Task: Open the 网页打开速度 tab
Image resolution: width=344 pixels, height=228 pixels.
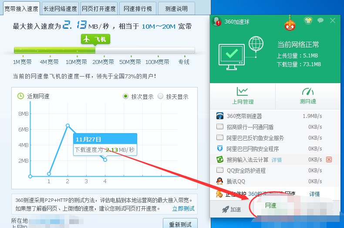Action: point(99,8)
